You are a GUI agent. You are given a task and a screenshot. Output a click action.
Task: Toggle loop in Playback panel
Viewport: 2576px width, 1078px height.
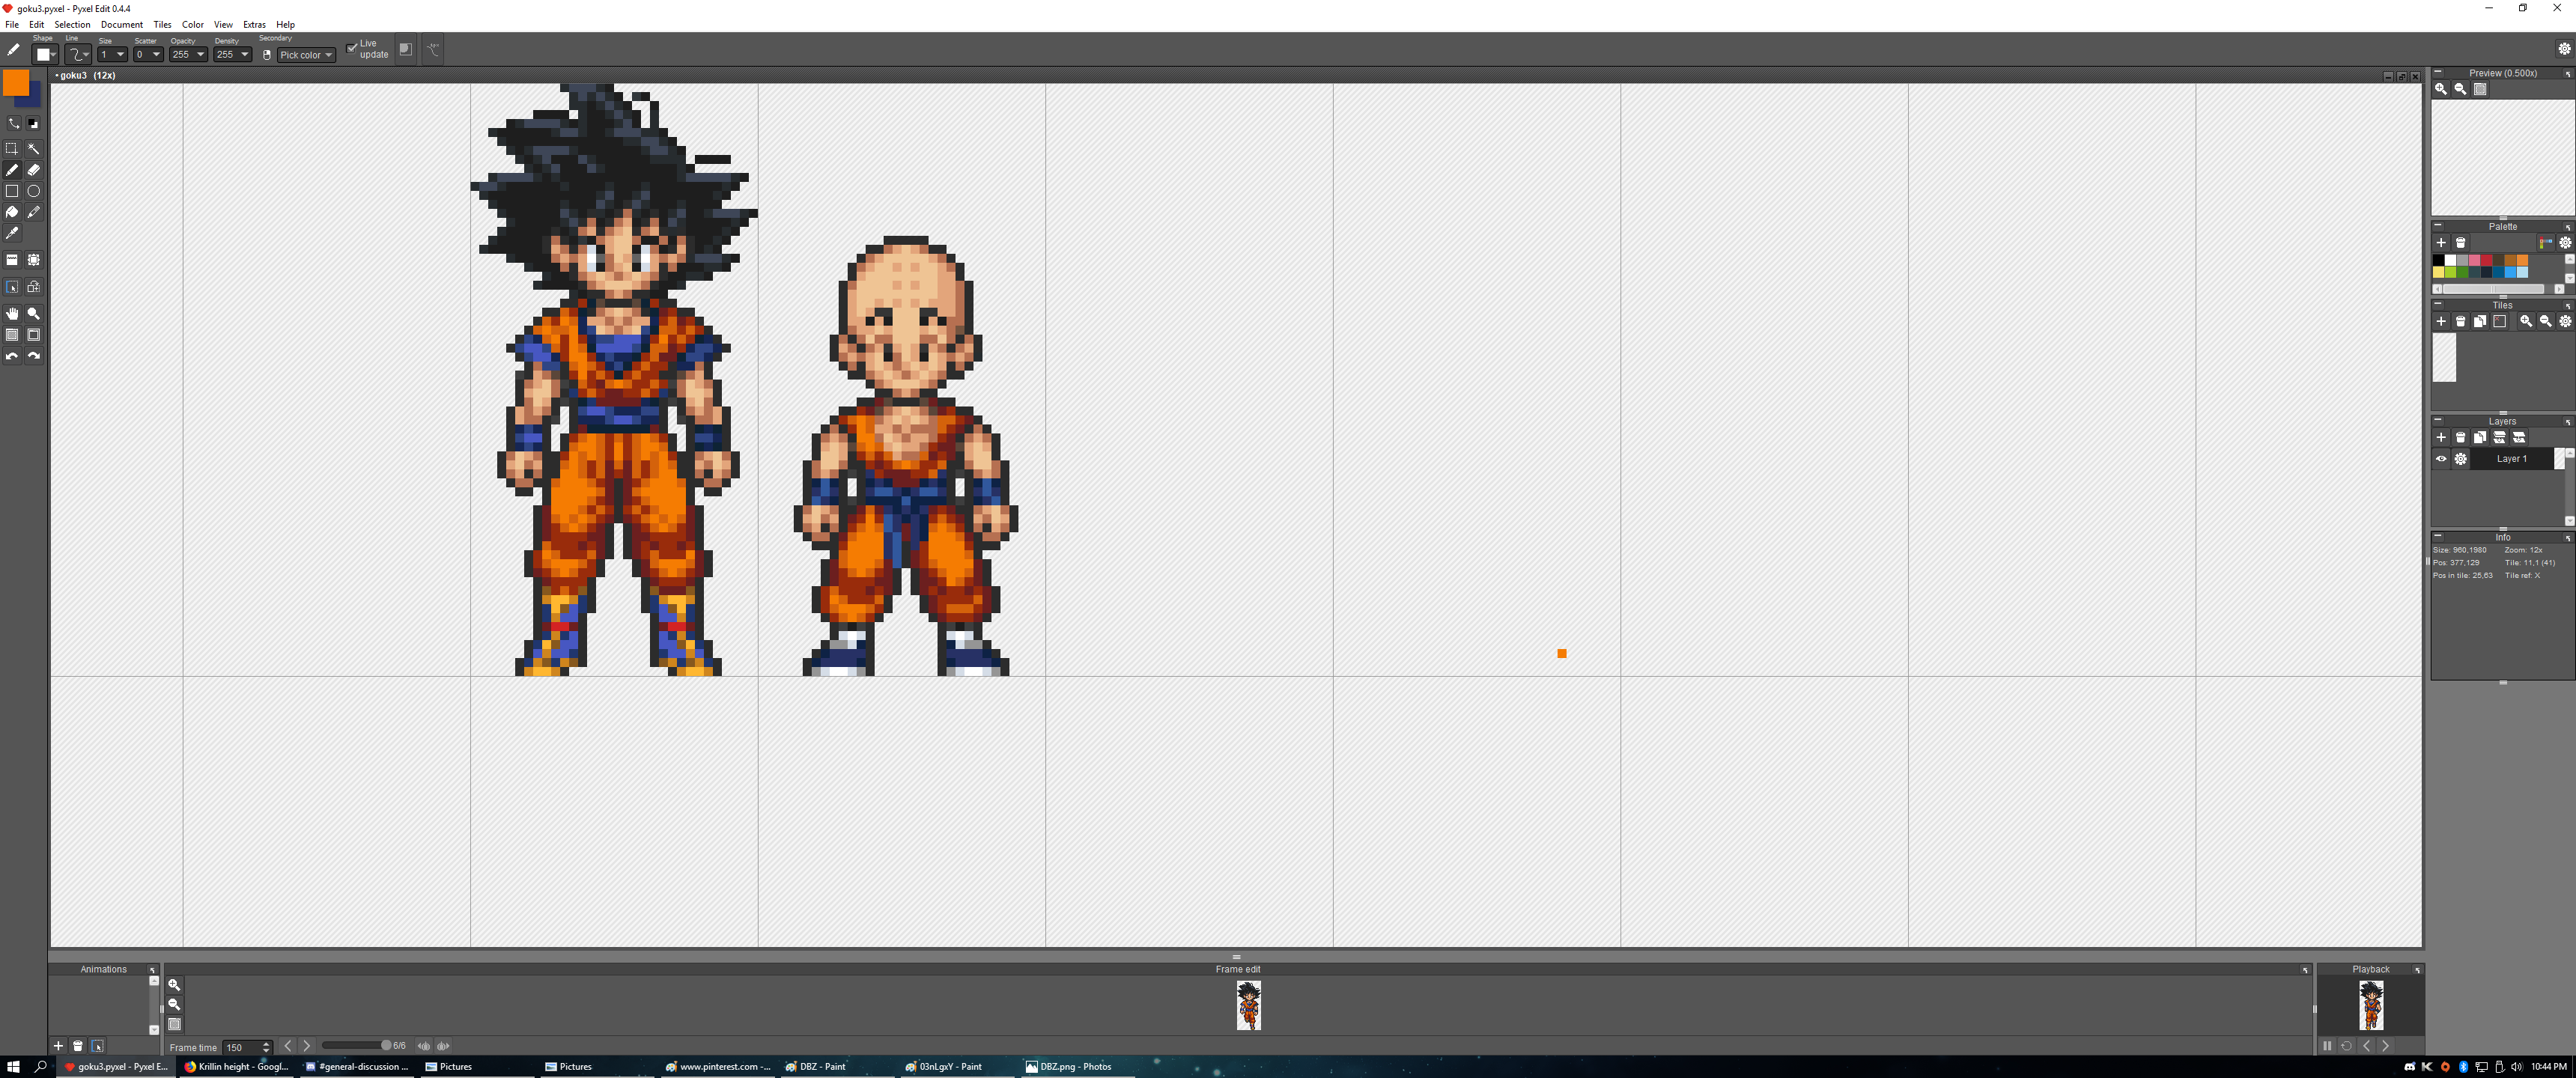(x=2346, y=1046)
